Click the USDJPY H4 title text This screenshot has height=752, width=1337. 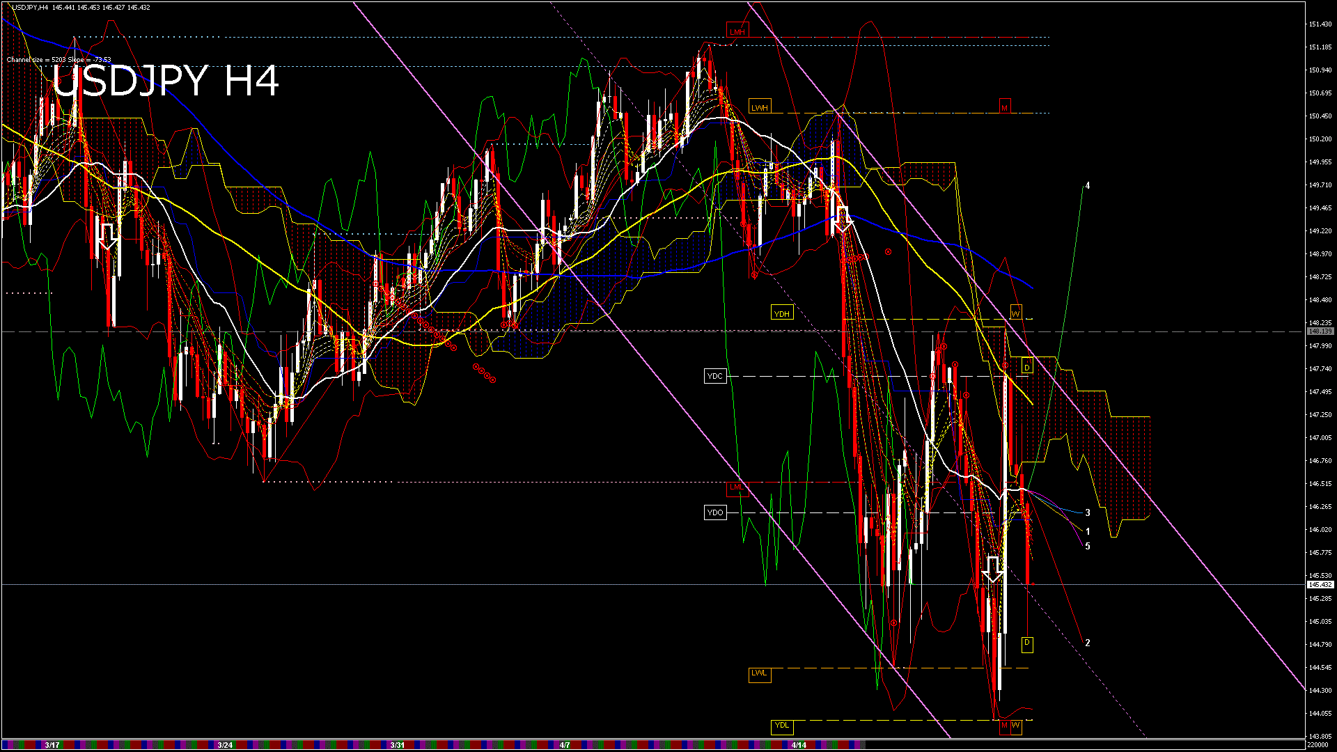(166, 81)
